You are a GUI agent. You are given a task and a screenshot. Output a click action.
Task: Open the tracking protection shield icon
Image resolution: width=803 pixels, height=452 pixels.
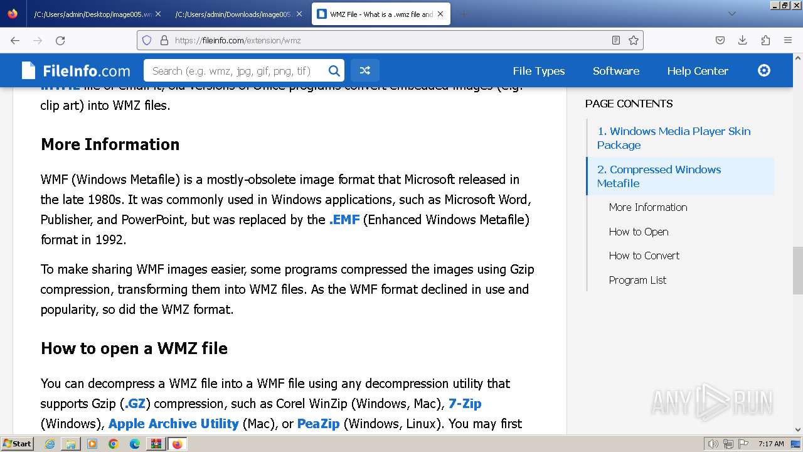point(147,40)
